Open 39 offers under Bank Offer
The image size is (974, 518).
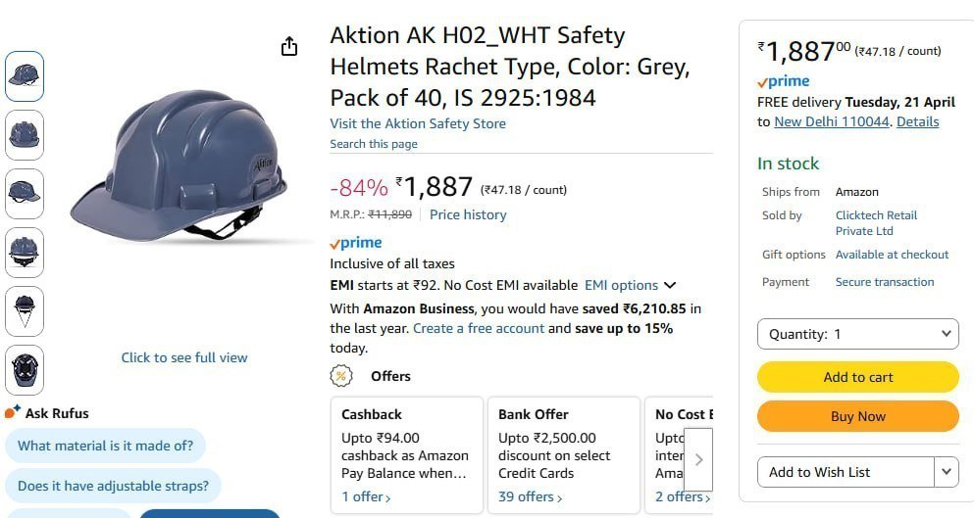[x=531, y=496]
